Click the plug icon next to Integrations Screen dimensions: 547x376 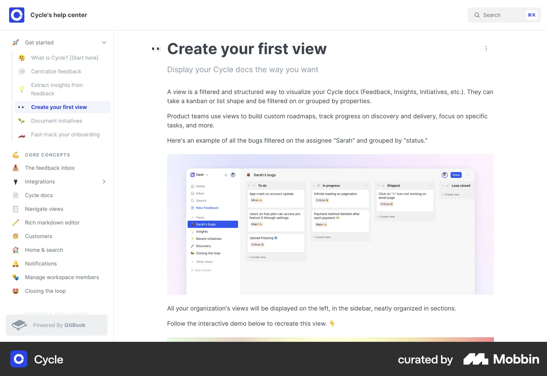tap(16, 182)
